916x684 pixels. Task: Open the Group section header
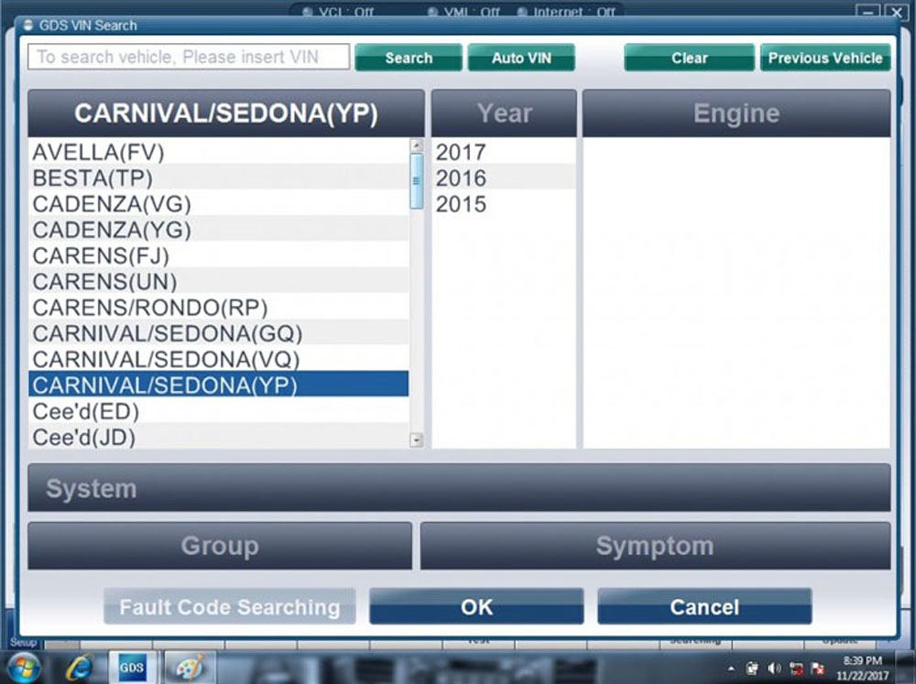220,546
